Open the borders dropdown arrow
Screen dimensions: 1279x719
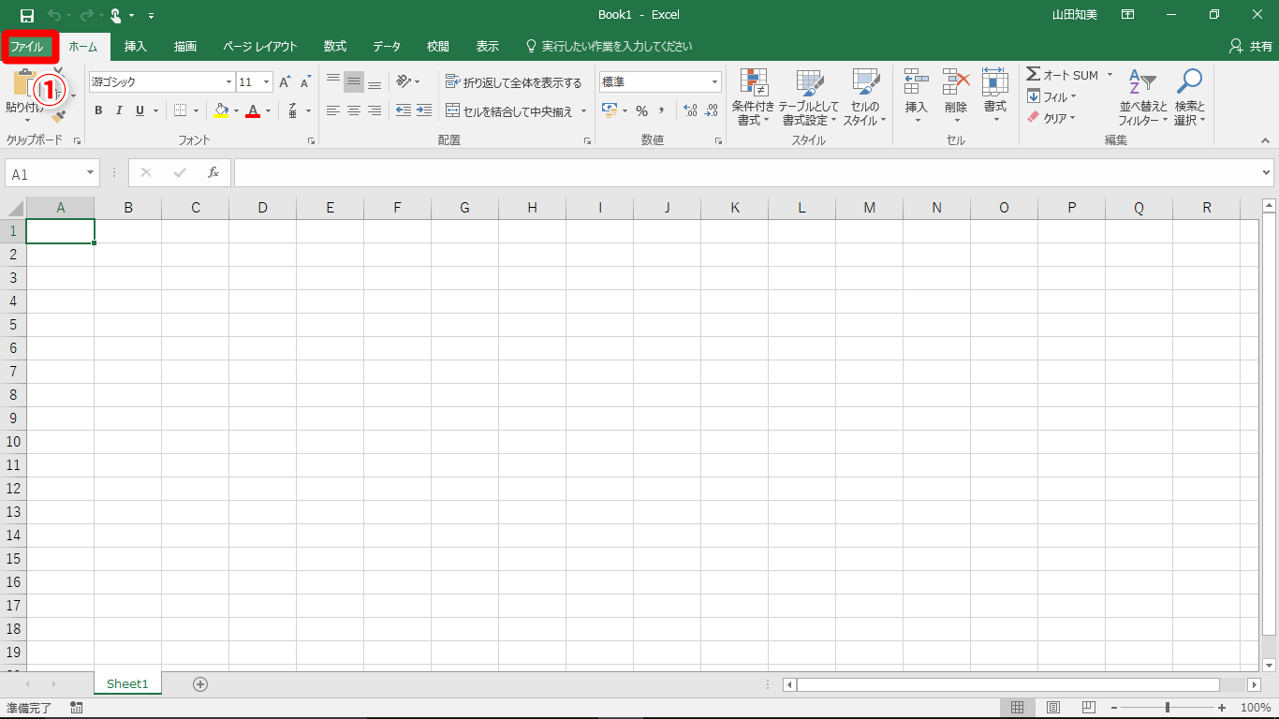197,110
